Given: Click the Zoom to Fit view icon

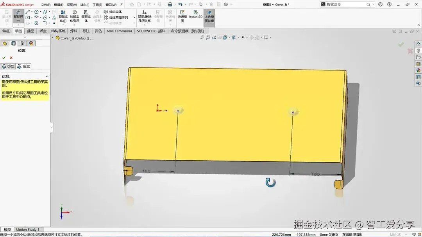Looking at the screenshot, I should pos(202,37).
